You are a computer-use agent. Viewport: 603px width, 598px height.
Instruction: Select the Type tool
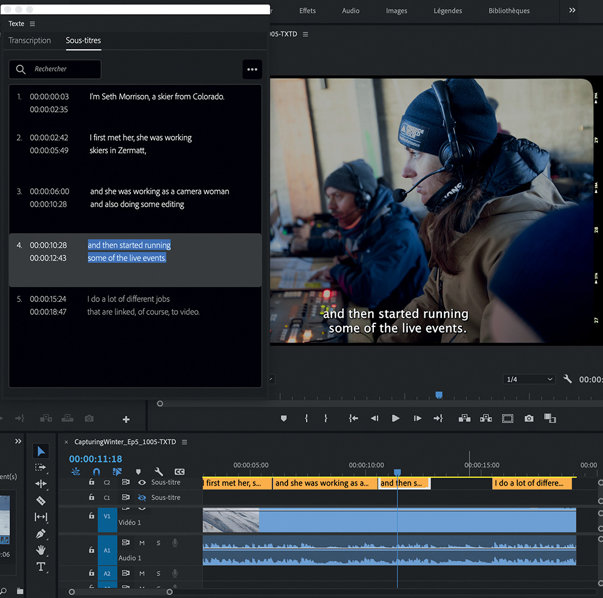41,566
